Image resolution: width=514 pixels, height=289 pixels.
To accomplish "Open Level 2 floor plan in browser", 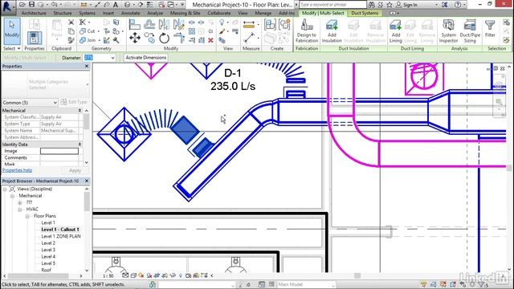I will click(48, 243).
